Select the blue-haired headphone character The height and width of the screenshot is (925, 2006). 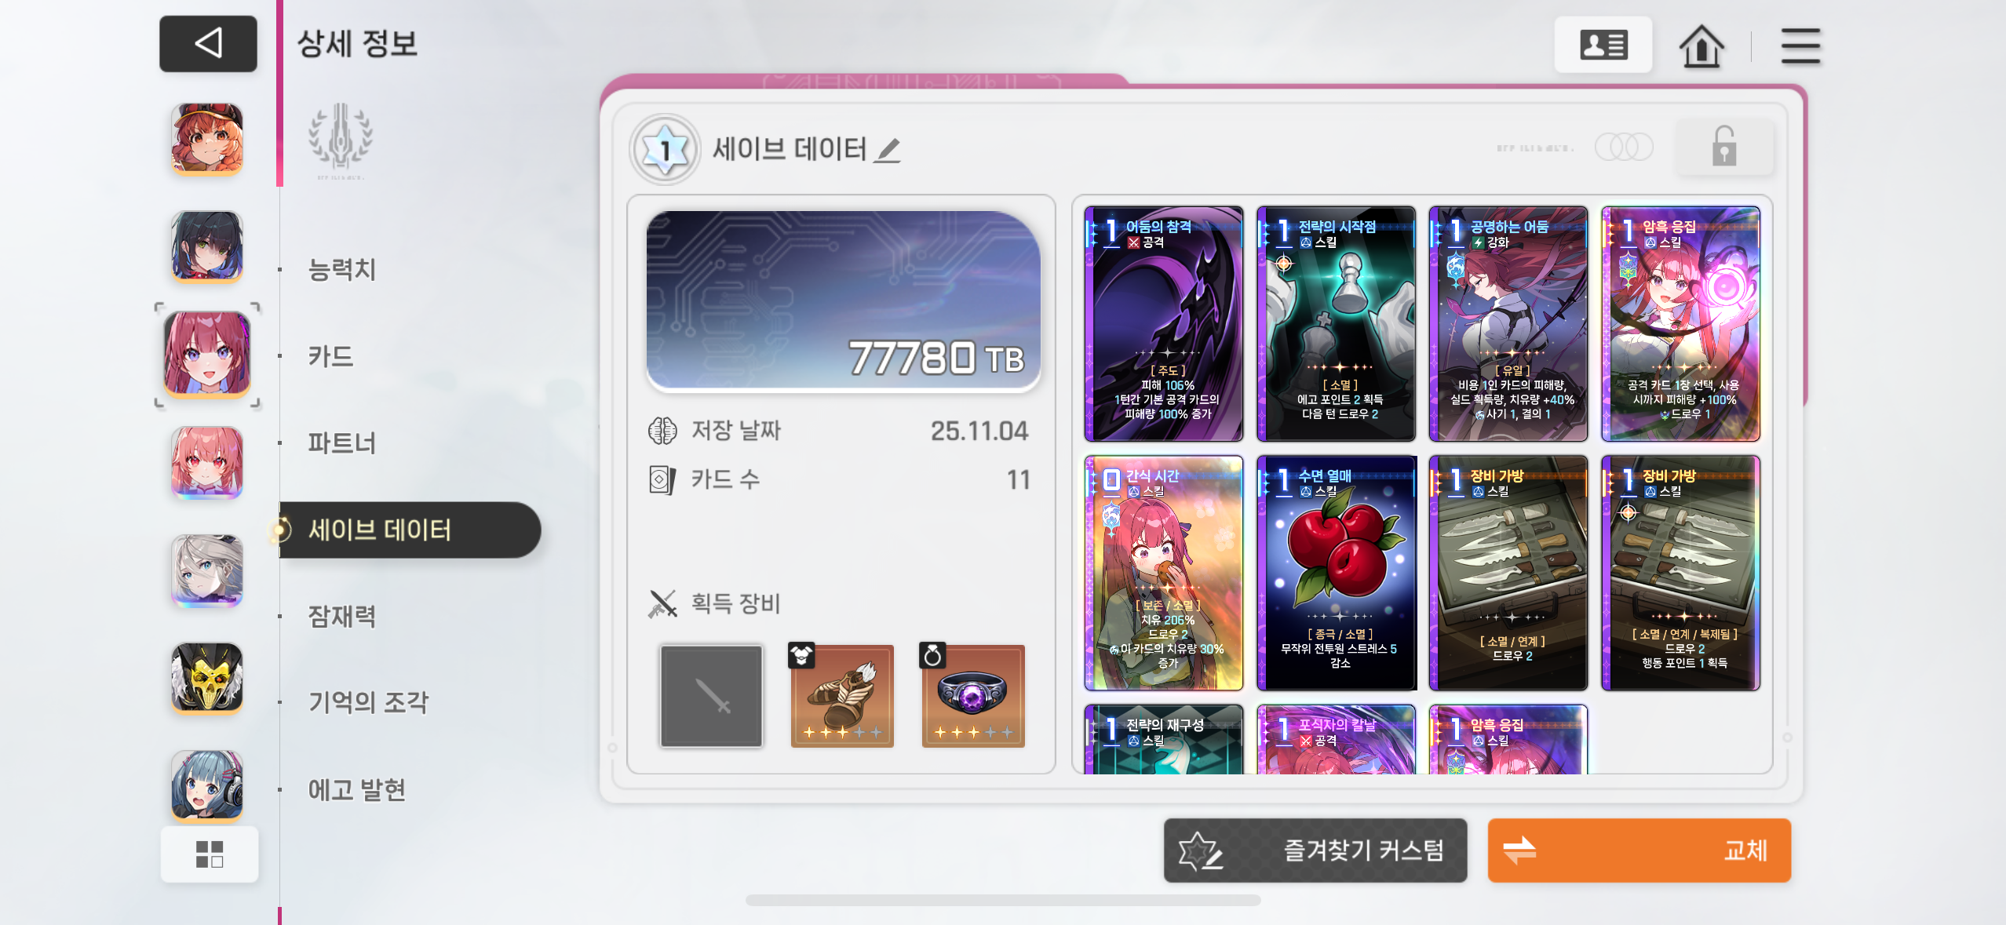coord(207,785)
